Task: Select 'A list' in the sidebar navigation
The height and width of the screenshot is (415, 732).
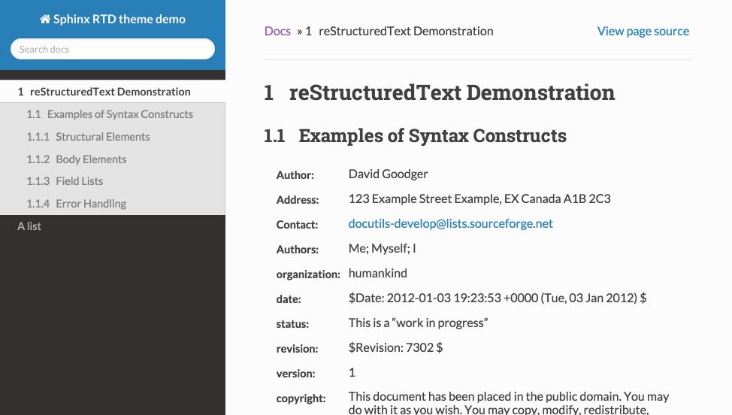Action: (29, 226)
